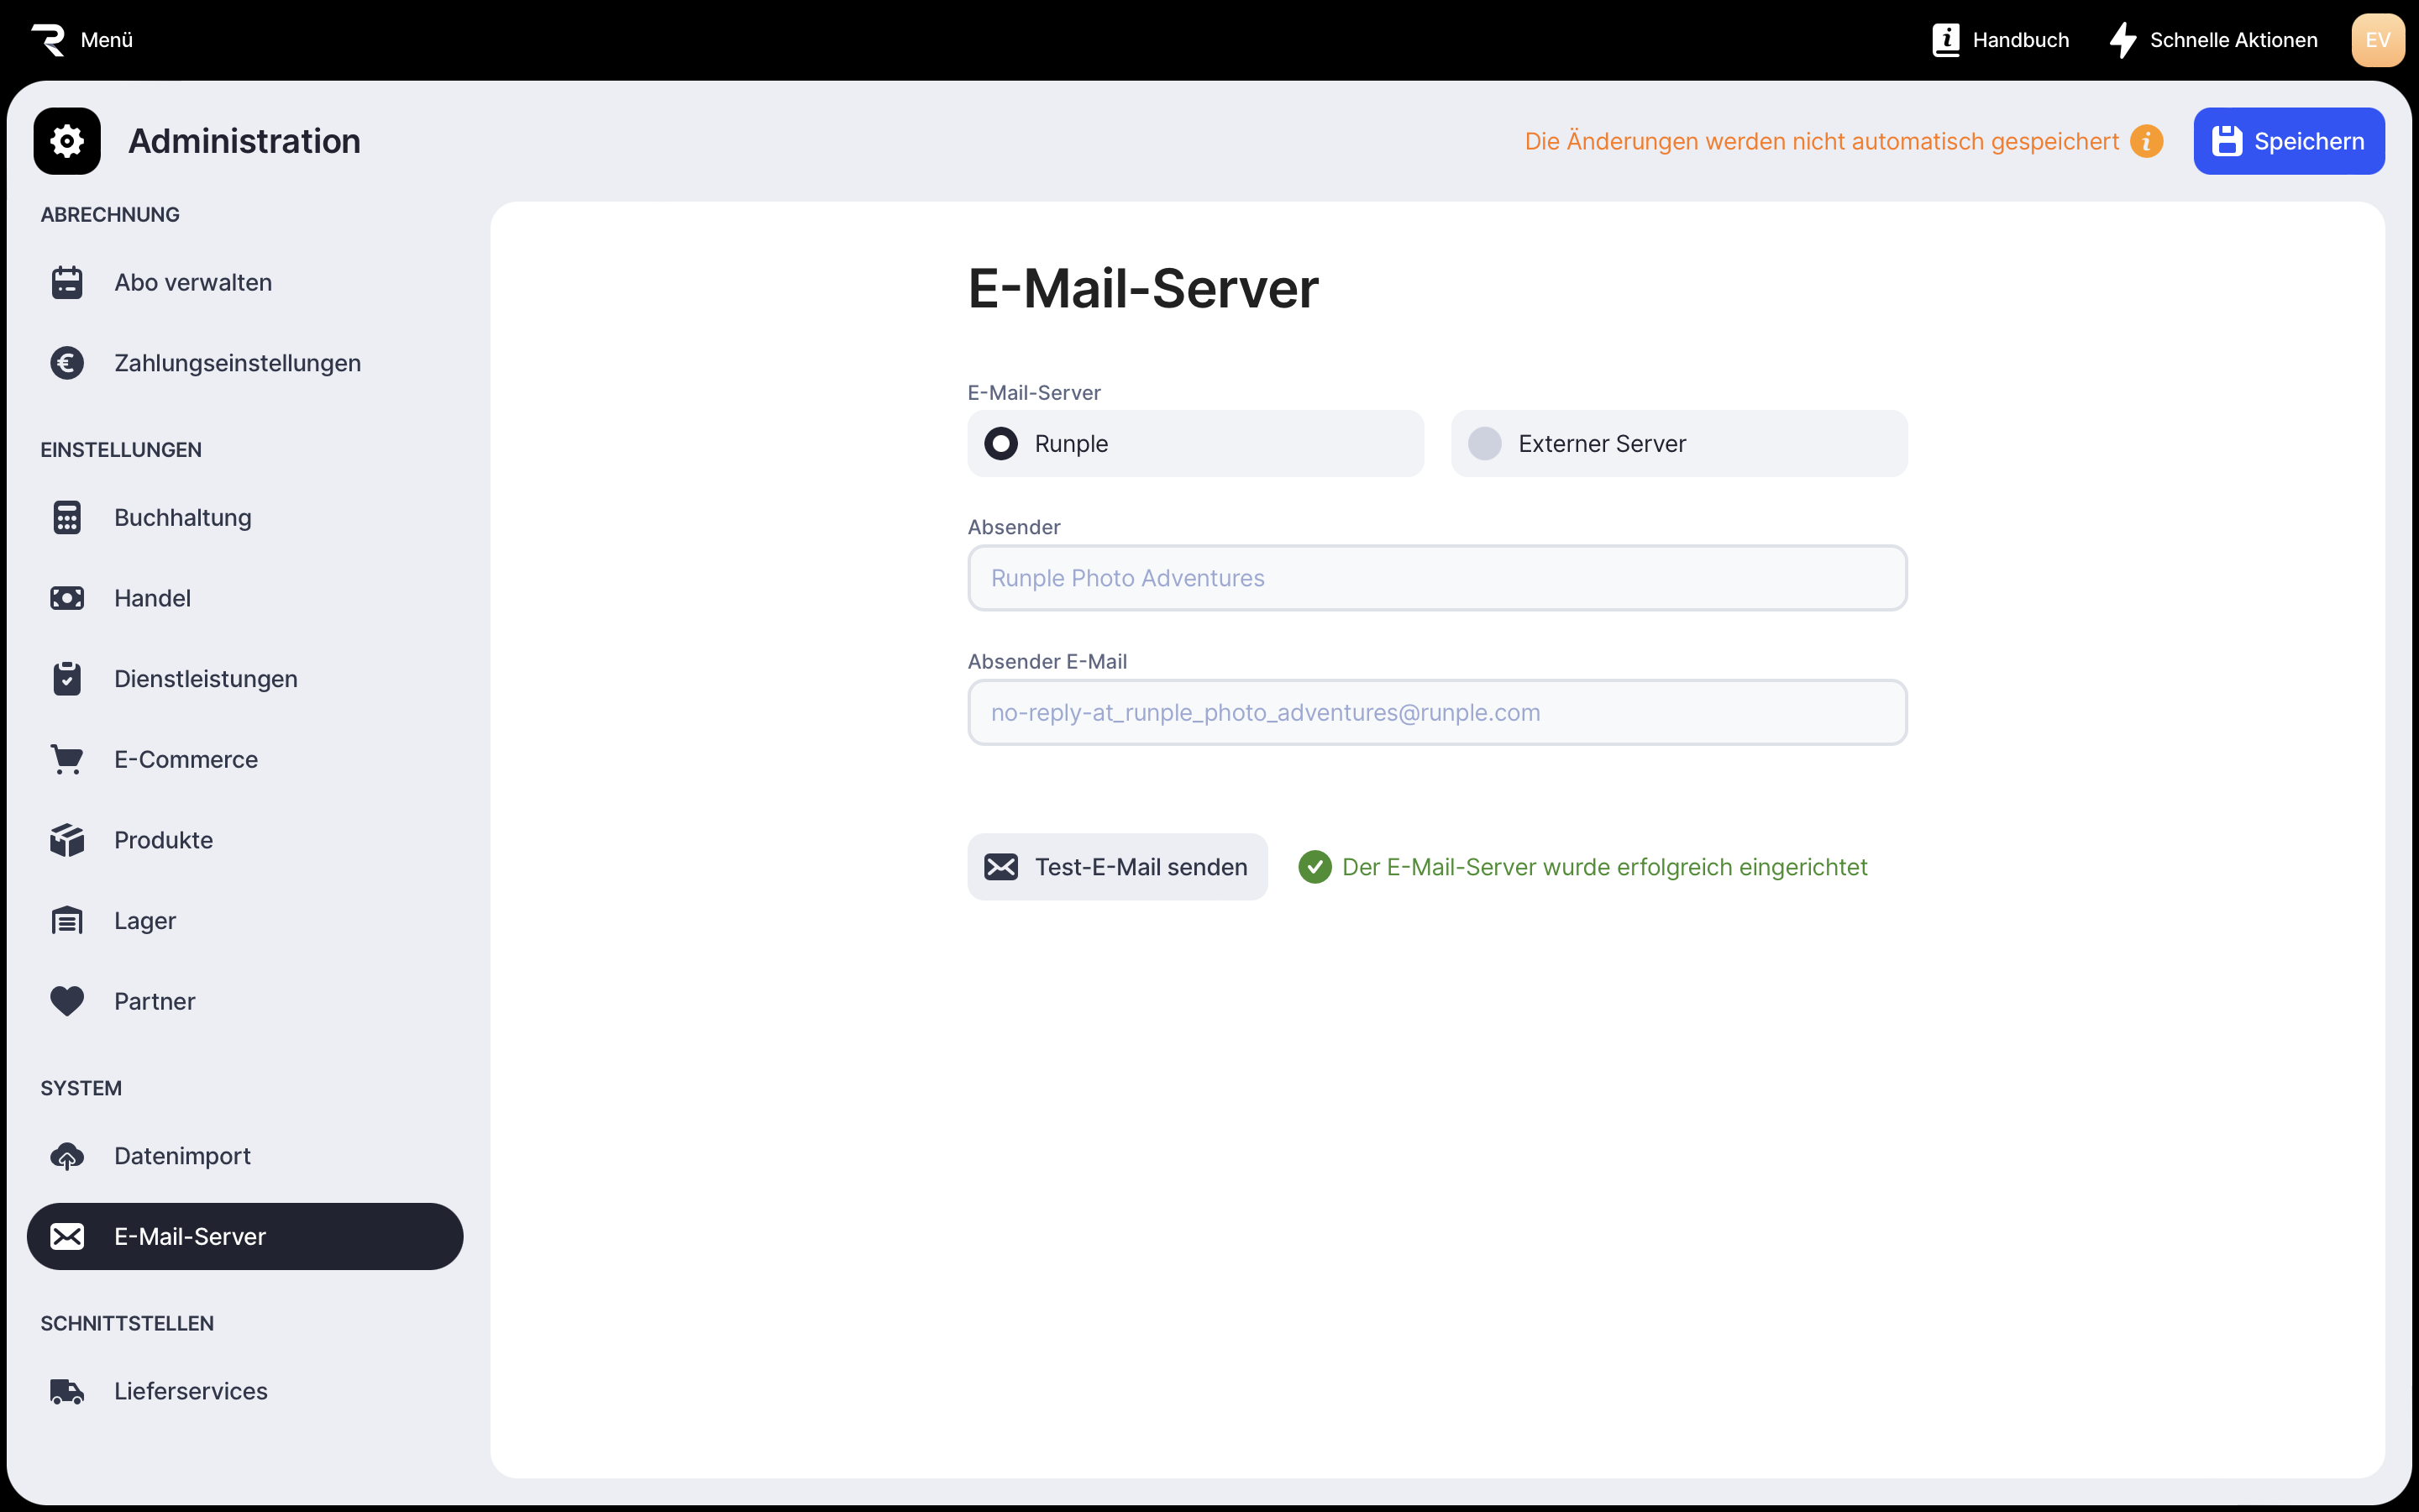Viewport: 2419px width, 1512px height.
Task: Select the Runple radio option
Action: pos(1000,444)
